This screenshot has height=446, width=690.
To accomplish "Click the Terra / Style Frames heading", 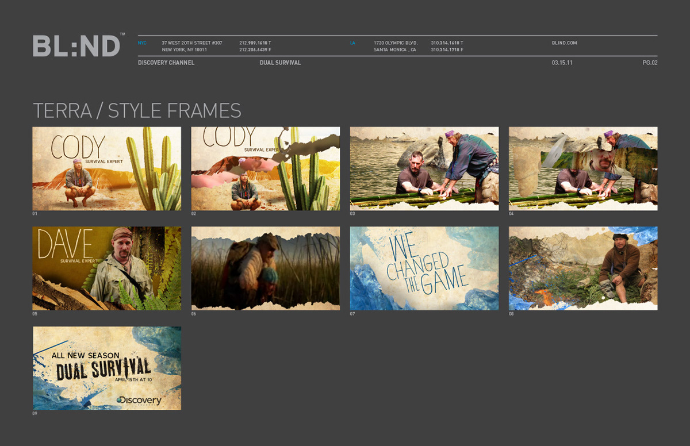I will click(137, 110).
